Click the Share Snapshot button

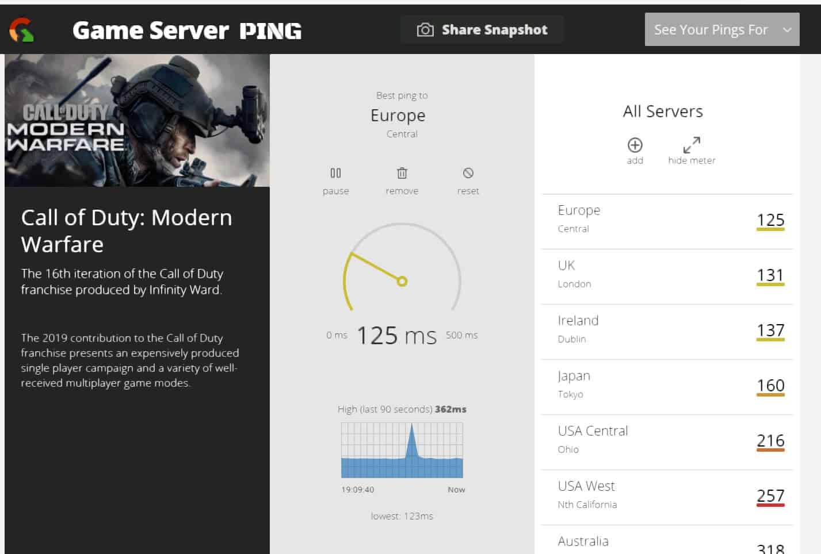(x=482, y=30)
